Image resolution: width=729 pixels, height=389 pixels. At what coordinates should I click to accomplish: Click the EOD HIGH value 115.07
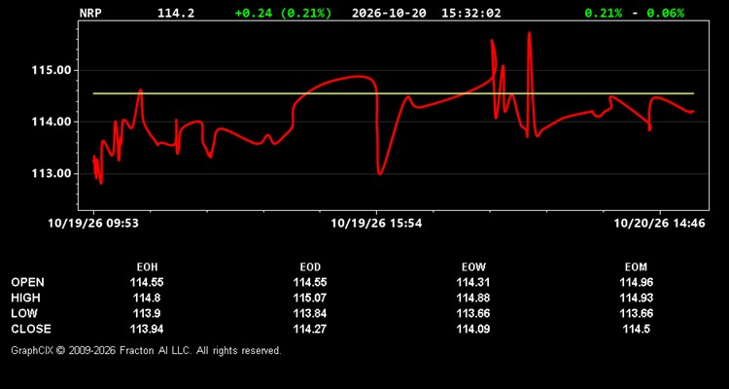[x=310, y=298]
